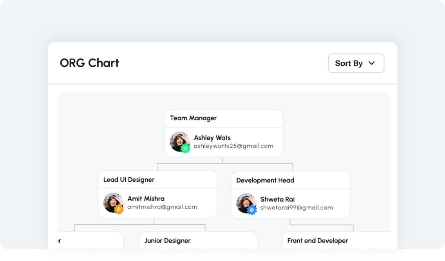Select the Development Head card header
The height and width of the screenshot is (261, 445).
tap(290, 181)
